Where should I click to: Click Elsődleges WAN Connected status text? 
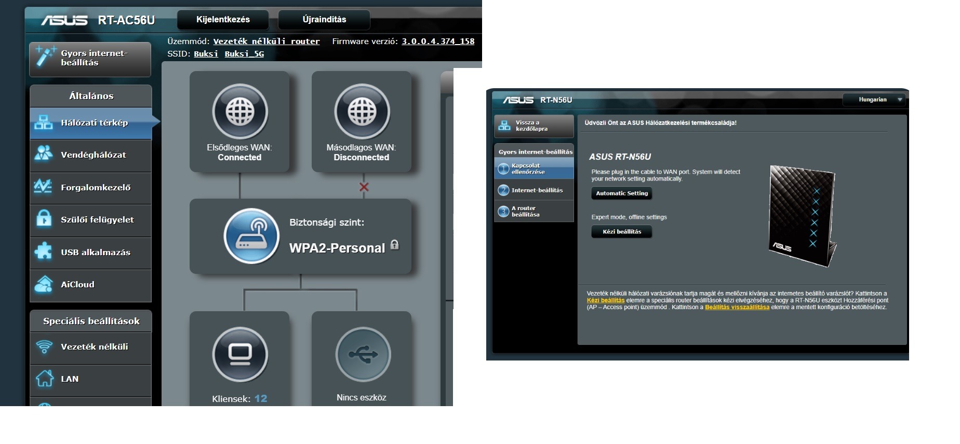(x=239, y=157)
